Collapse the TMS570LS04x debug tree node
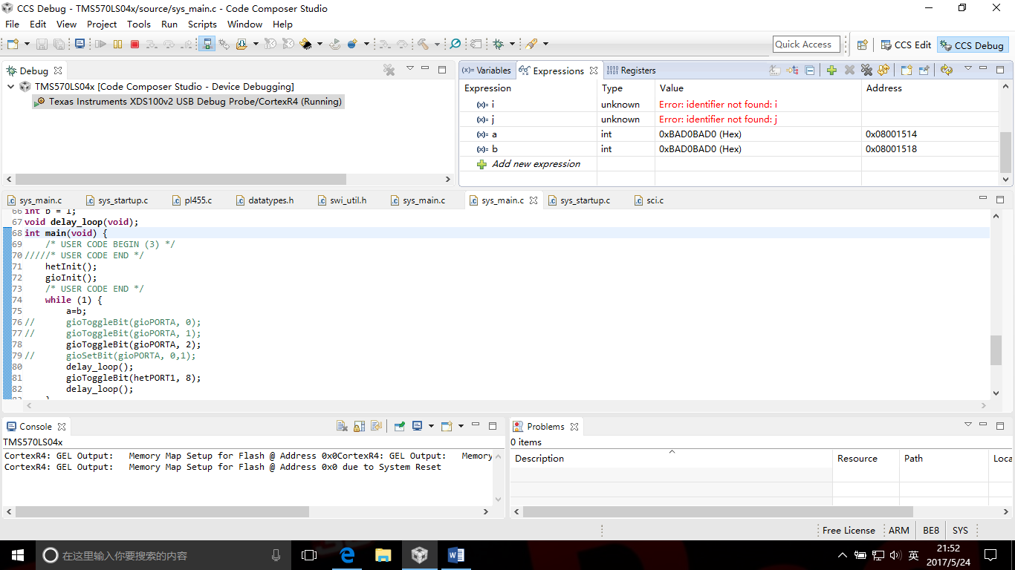1015x570 pixels. tap(11, 87)
